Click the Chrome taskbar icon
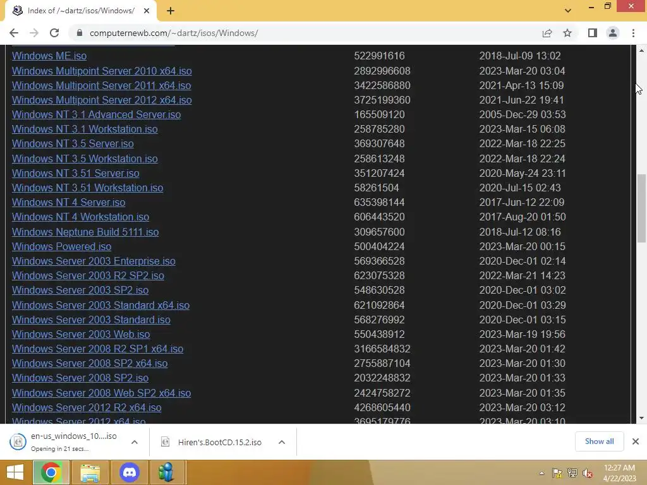This screenshot has height=485, width=647. click(x=51, y=472)
